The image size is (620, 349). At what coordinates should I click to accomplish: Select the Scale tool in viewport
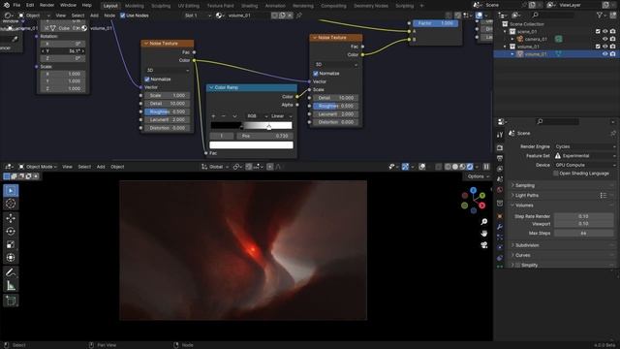[11, 244]
